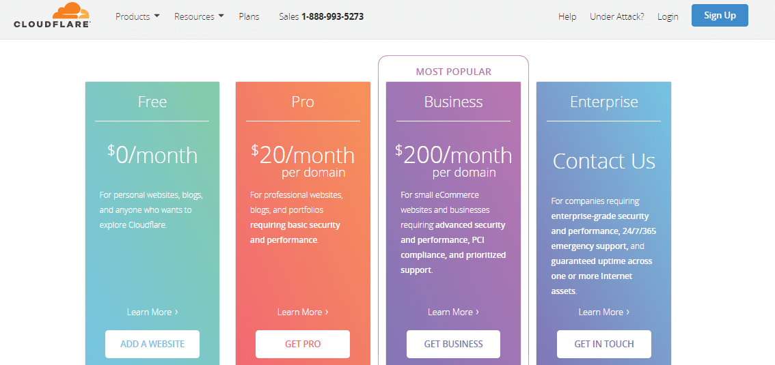Open the Resources dropdown menu
This screenshot has height=365, width=775.
199,16
